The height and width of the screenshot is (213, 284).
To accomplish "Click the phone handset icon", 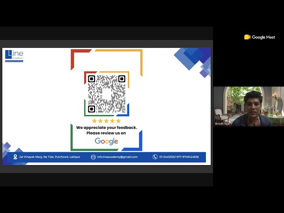I will pyautogui.click(x=155, y=157).
